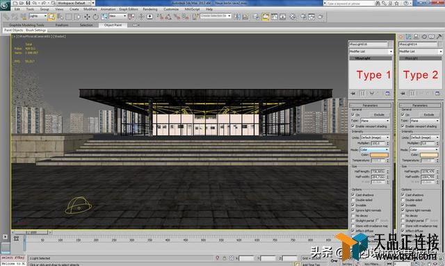Collapse the Parameters rollout in Type 1 panel
Image resolution: width=445 pixels, height=266 pixels.
pyautogui.click(x=370, y=105)
